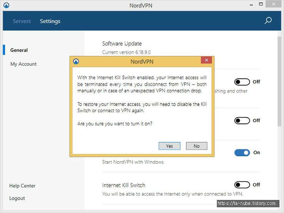Toggle the Internet Kill Switch
Screen dimensions: 284x213
point(242,185)
